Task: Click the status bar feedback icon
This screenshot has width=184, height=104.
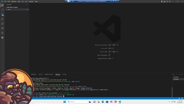Action: [x=179, y=98]
